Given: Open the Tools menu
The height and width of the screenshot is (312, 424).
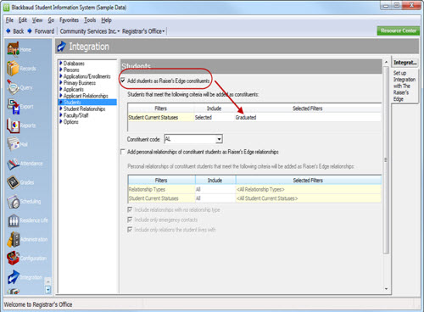Looking at the screenshot, I should point(90,20).
